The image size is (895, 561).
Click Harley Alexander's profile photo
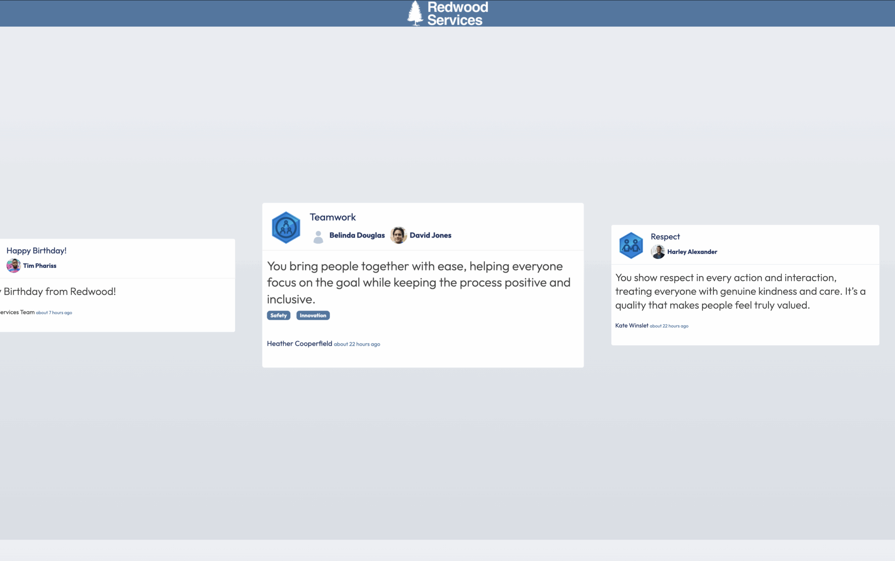tap(659, 252)
